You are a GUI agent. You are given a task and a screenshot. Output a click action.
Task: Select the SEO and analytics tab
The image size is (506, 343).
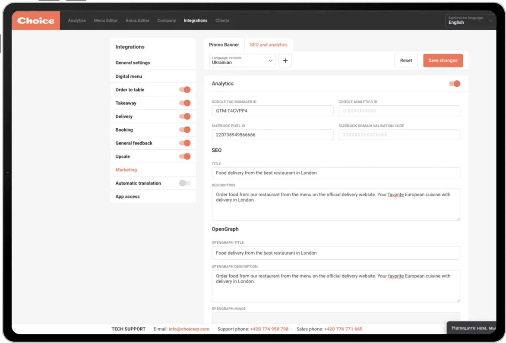pyautogui.click(x=269, y=45)
